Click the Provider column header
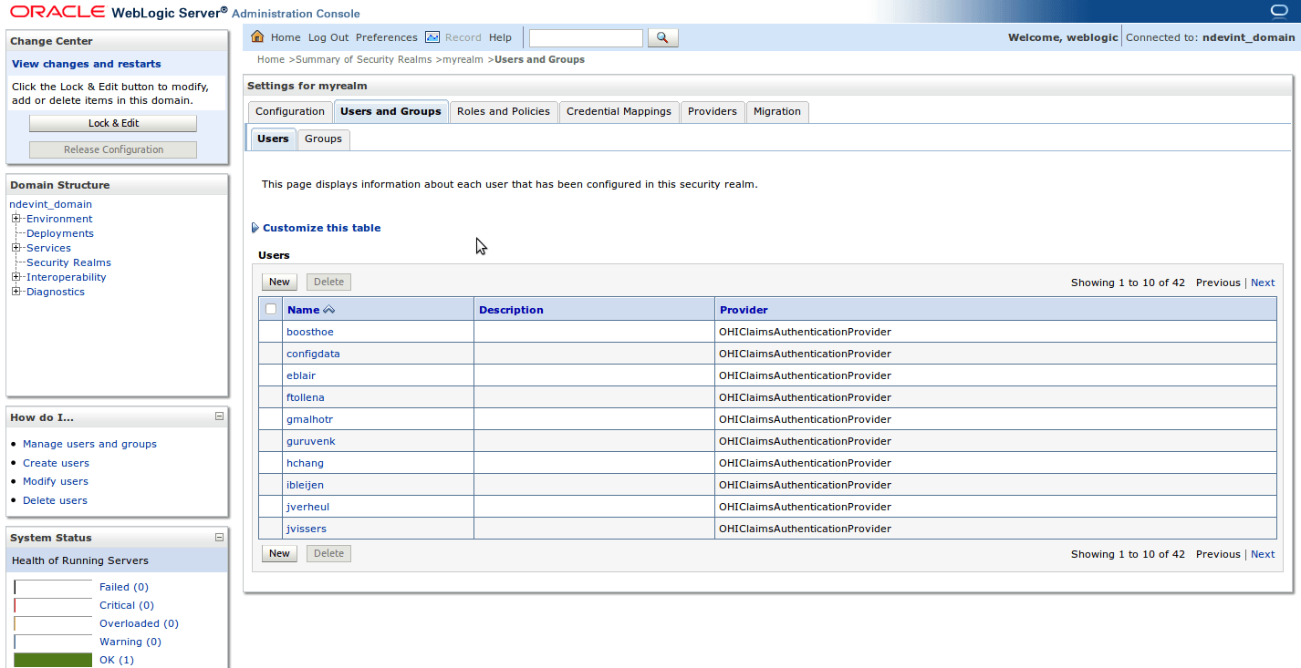The height and width of the screenshot is (668, 1301). (x=744, y=310)
